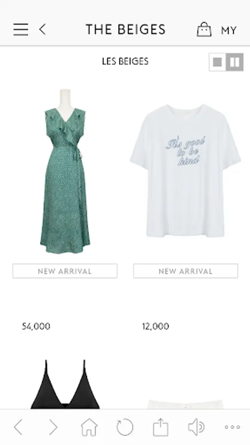Share the page with share icon
This screenshot has height=445, width=250.
(161, 427)
